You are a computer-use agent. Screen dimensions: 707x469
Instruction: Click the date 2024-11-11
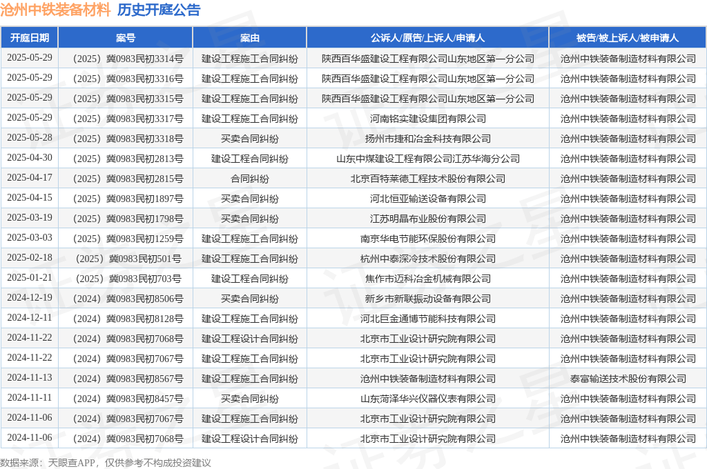click(30, 397)
